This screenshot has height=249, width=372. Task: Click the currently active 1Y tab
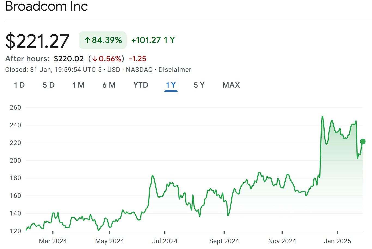(171, 85)
